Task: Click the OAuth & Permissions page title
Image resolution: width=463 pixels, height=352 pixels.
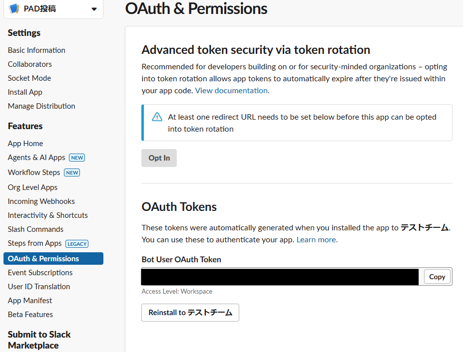Action: [196, 8]
